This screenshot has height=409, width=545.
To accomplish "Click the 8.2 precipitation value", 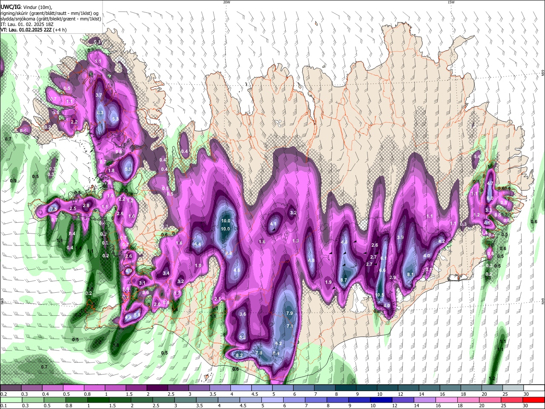I will tap(239, 355).
